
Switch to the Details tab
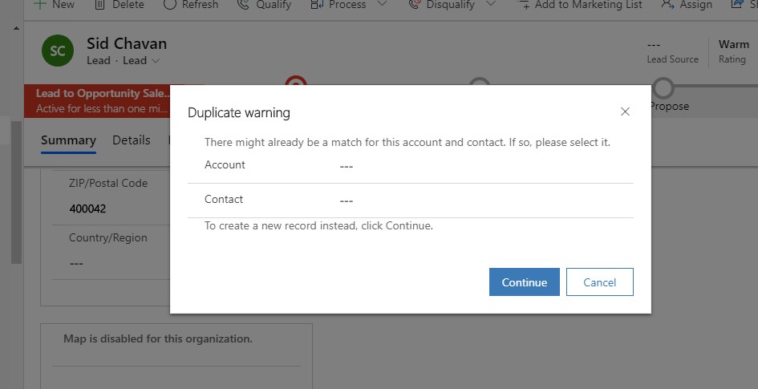(131, 140)
